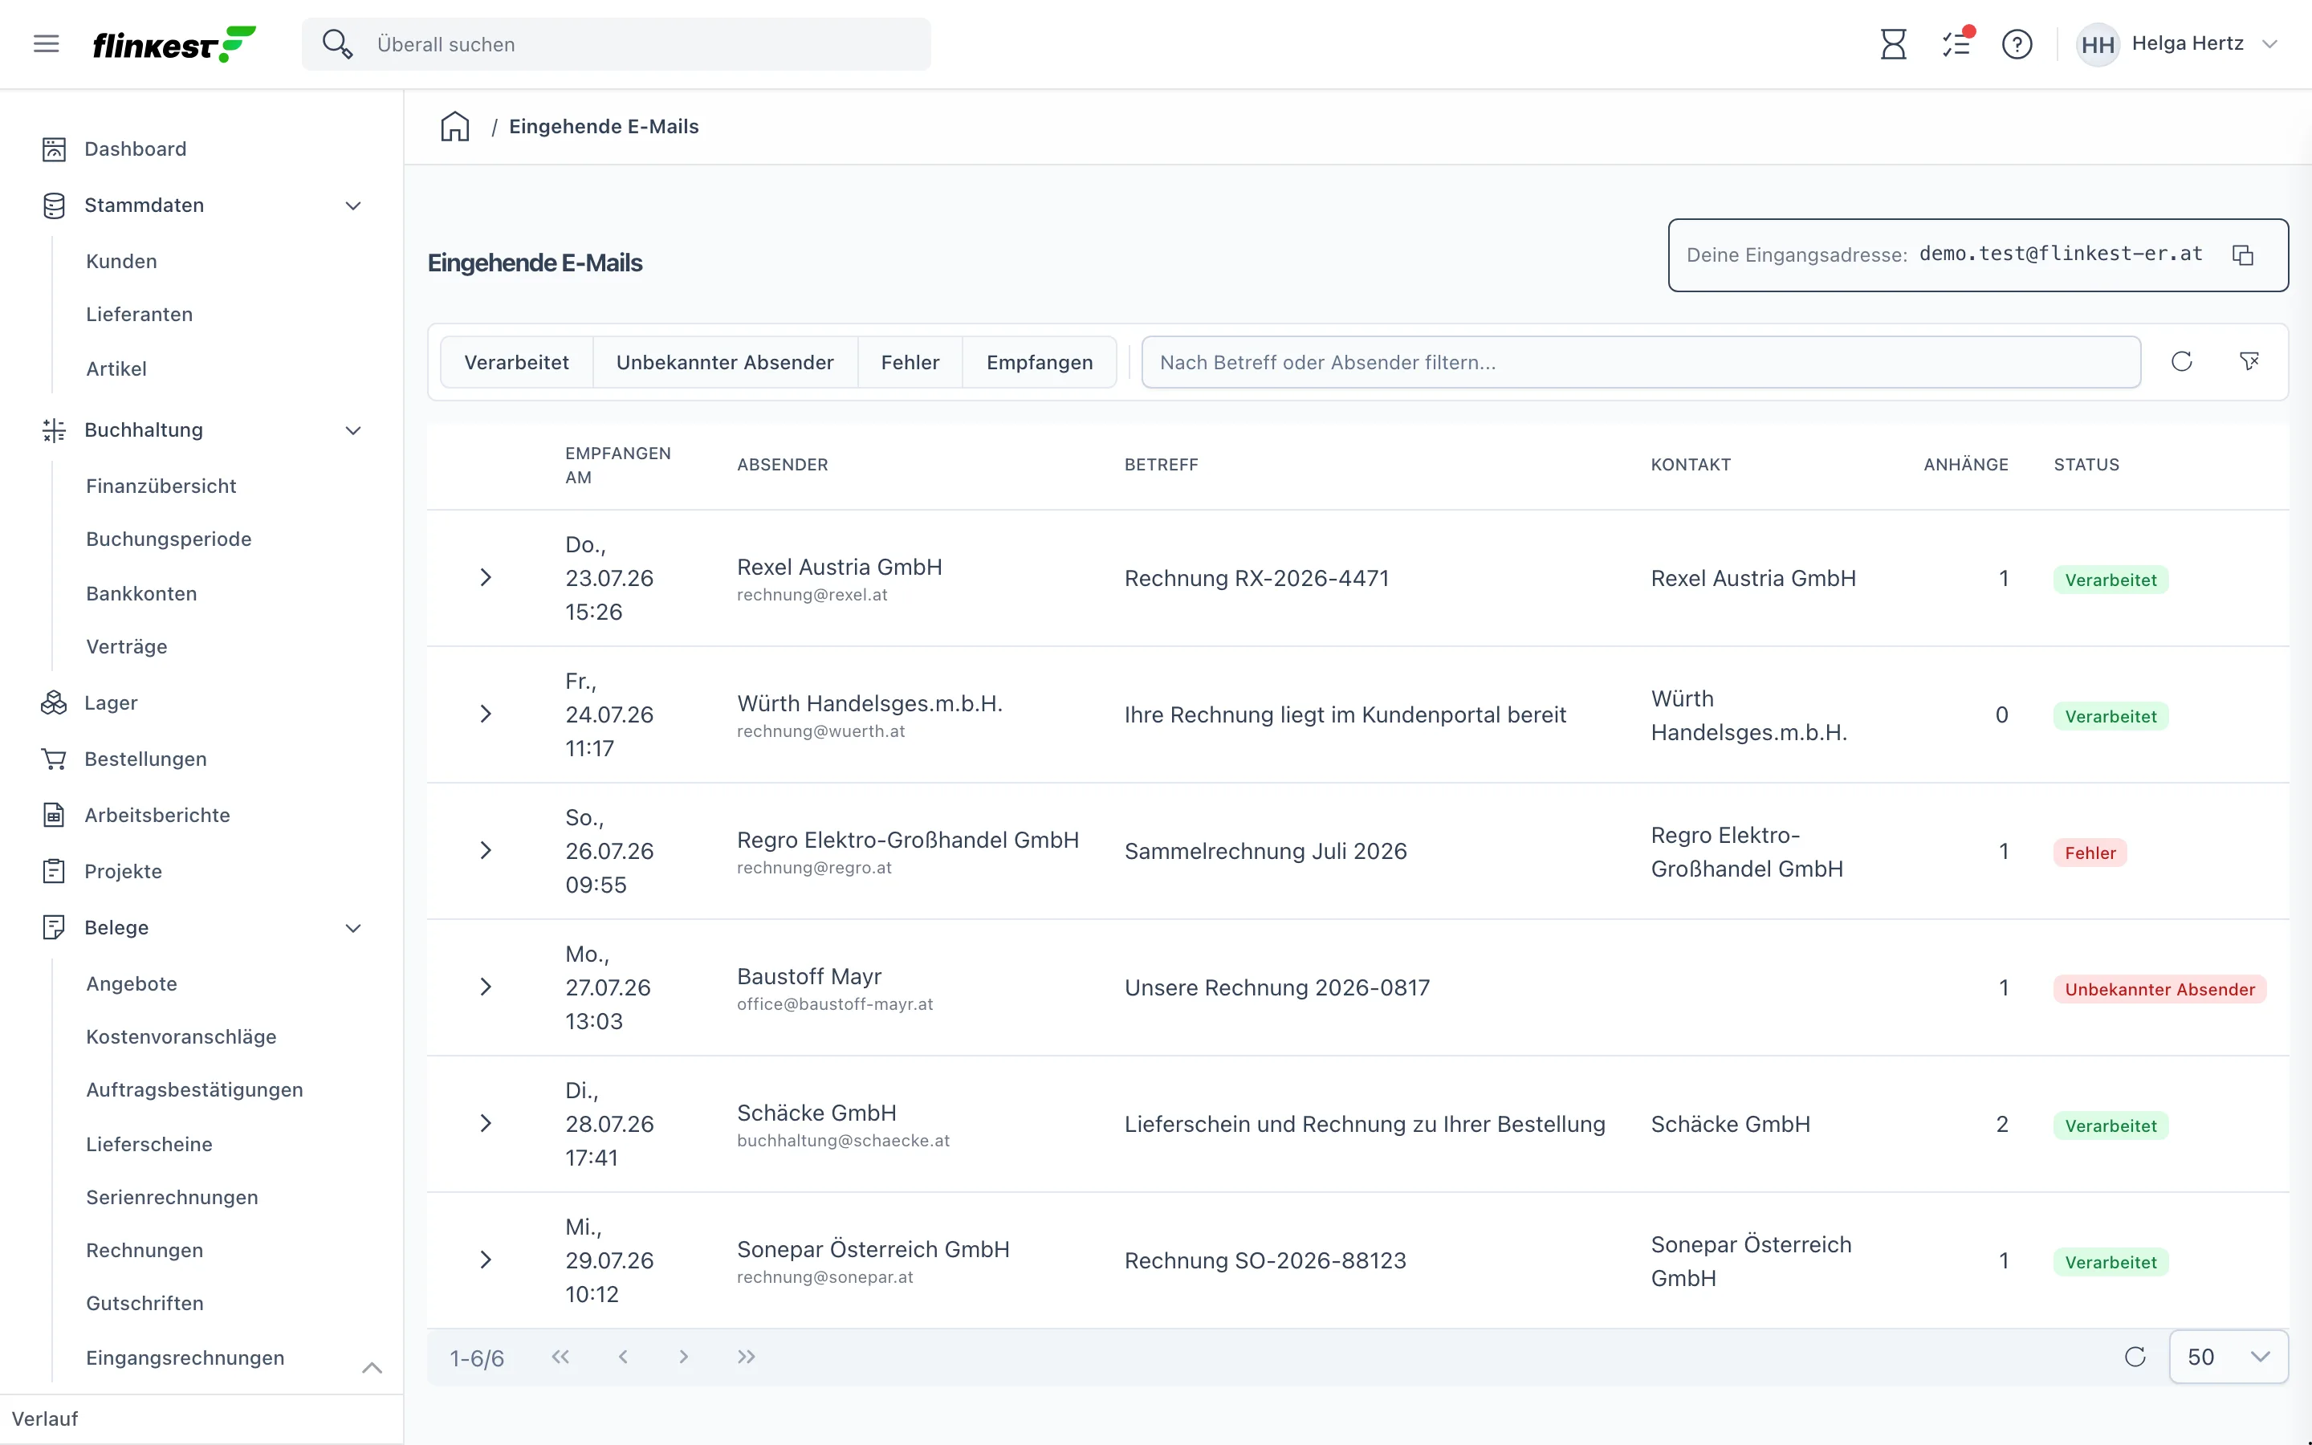Click the Lager boxes icon

(55, 702)
